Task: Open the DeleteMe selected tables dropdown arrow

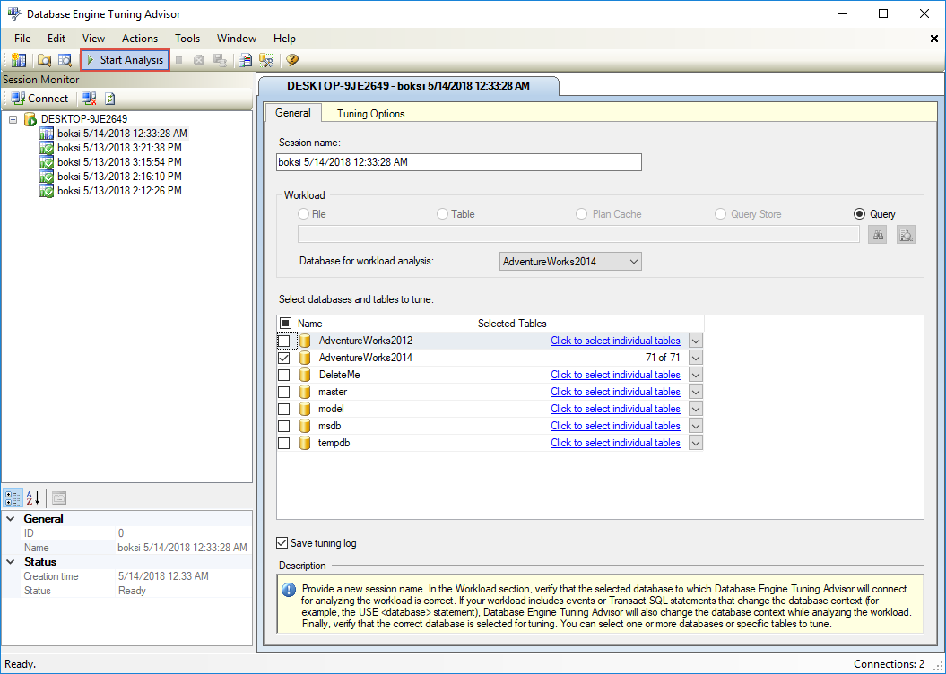Action: [696, 375]
